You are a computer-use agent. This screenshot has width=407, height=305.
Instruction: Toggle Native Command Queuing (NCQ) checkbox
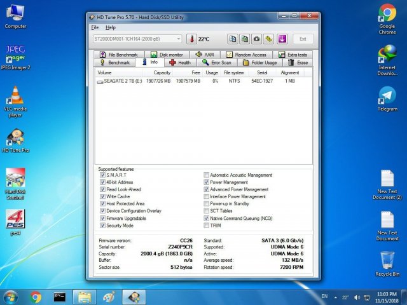click(x=206, y=218)
